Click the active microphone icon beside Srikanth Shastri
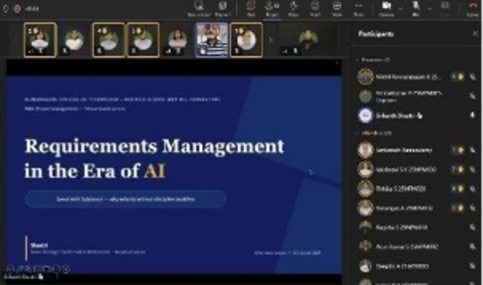 tap(472, 116)
